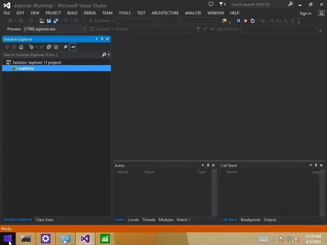
Task: Click the Quick Launch search magnifier
Action: pyautogui.click(x=290, y=4)
